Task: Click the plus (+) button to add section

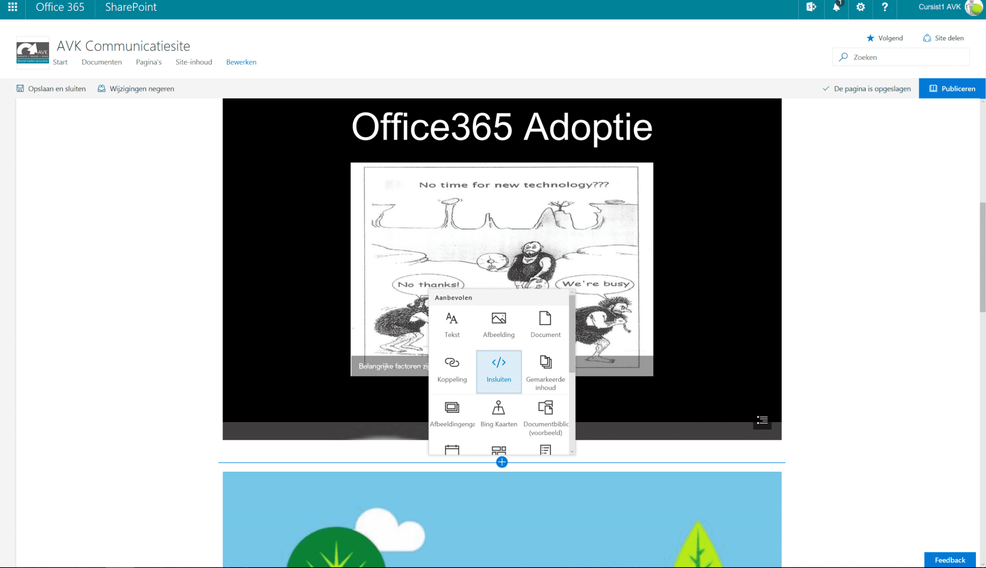Action: (x=502, y=462)
